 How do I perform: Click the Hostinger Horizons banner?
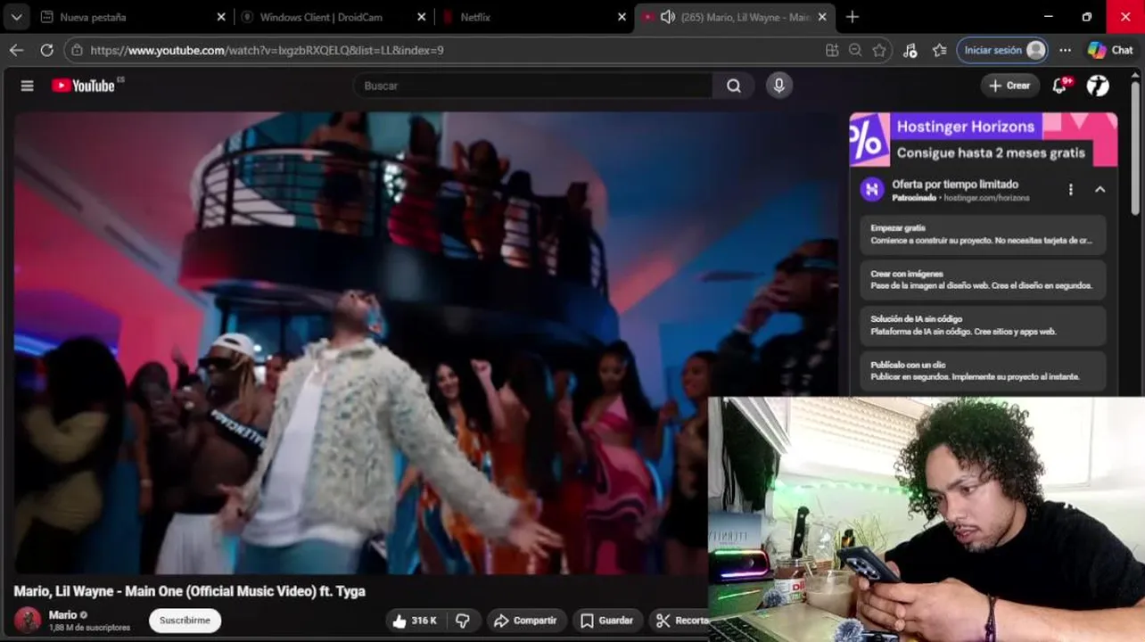pyautogui.click(x=983, y=139)
